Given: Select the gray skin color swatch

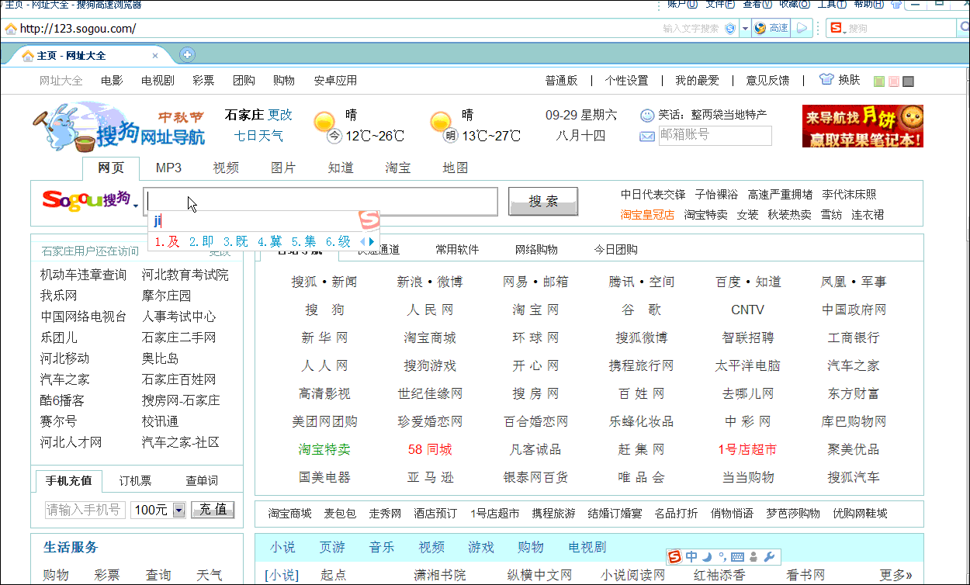Looking at the screenshot, I should [909, 81].
